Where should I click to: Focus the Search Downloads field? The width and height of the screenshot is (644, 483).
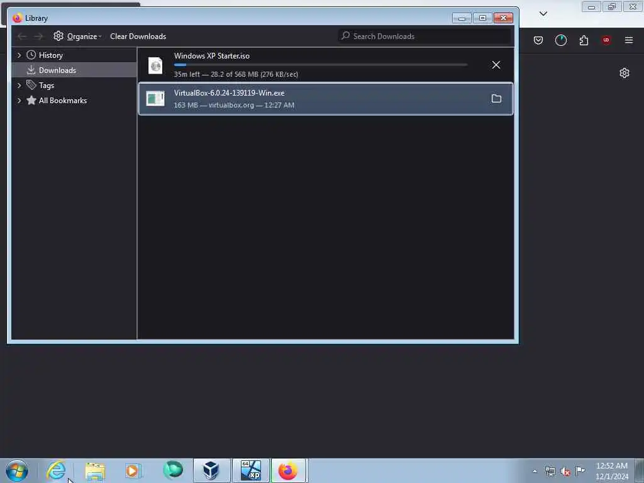point(425,36)
